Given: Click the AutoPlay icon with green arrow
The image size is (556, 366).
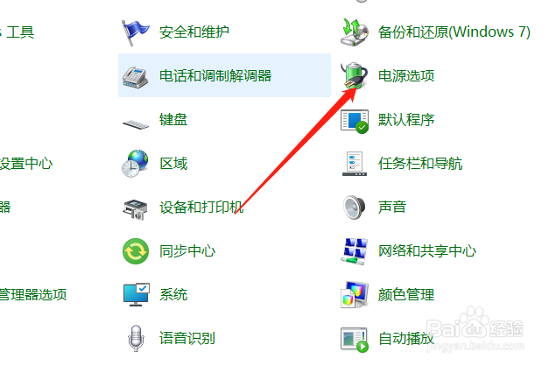Looking at the screenshot, I should tap(355, 340).
